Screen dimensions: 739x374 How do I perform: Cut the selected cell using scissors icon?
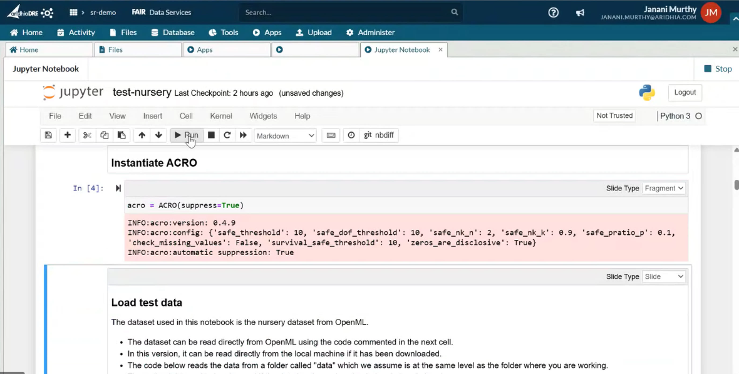[x=86, y=135]
